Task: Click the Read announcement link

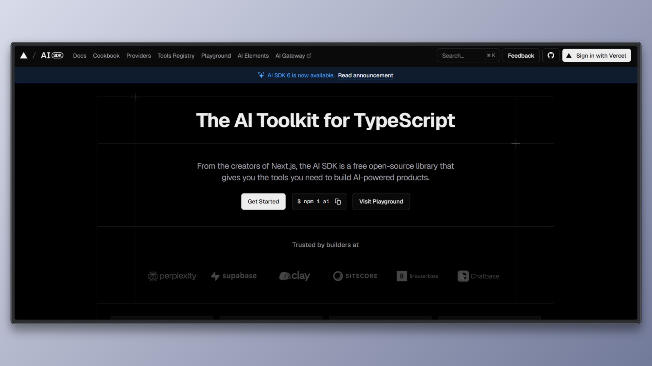Action: click(x=365, y=75)
